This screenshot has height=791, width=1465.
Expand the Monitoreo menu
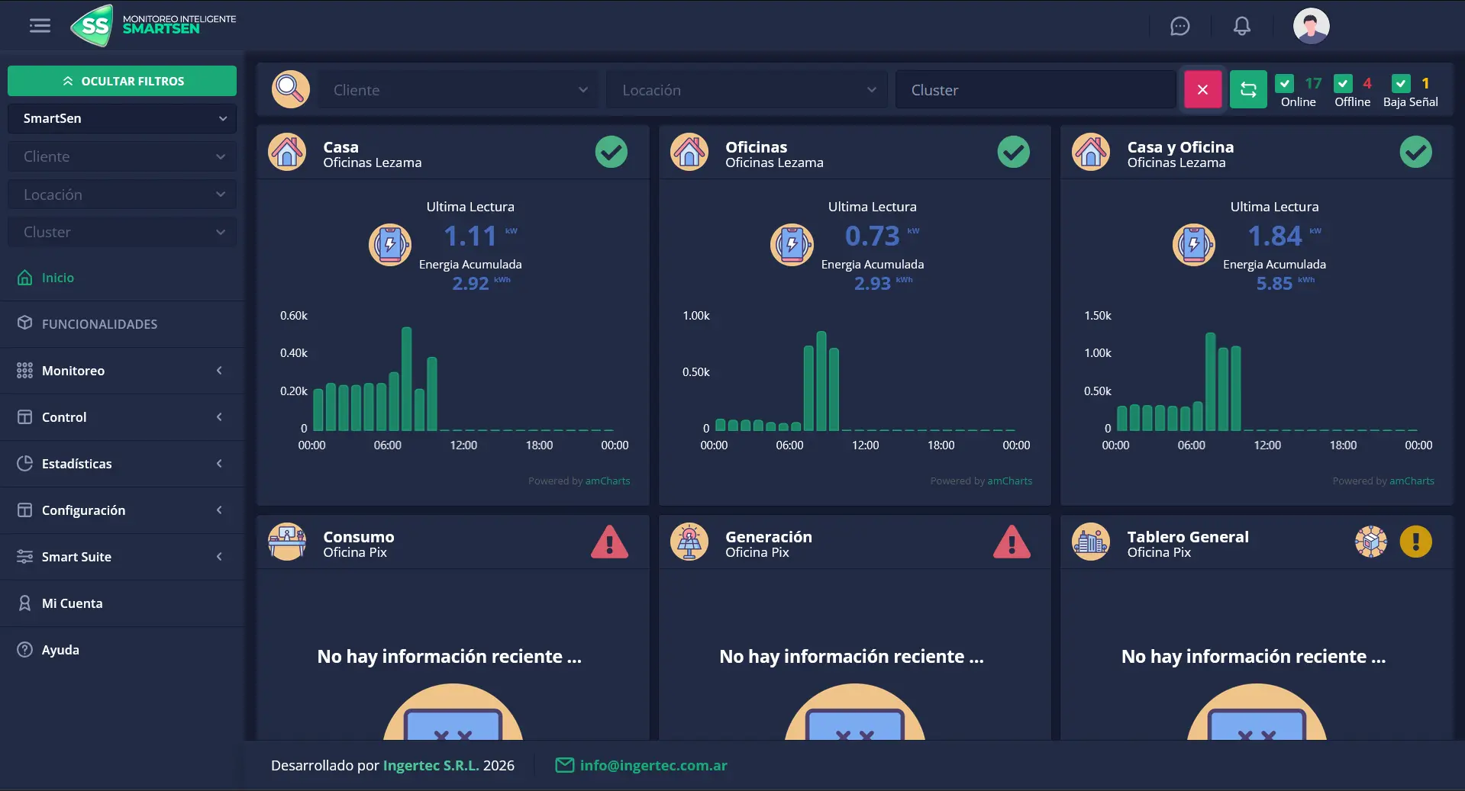pyautogui.click(x=122, y=371)
